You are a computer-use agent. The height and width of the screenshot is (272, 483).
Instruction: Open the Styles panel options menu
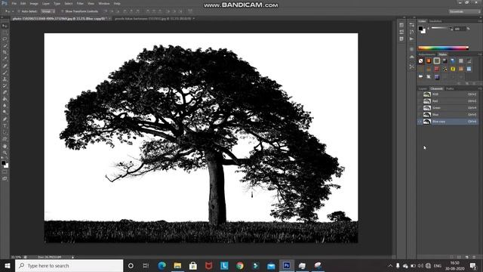click(480, 54)
